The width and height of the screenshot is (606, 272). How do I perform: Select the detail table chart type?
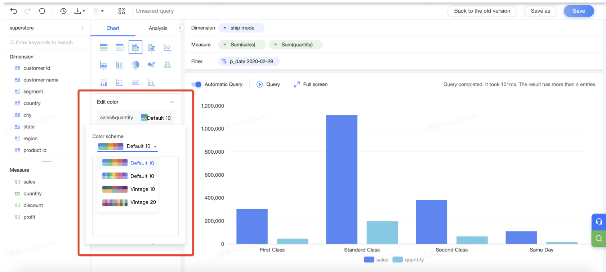click(x=120, y=47)
